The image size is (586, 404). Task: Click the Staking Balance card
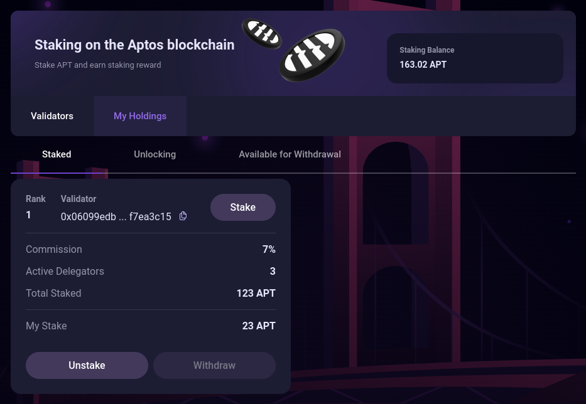point(475,58)
